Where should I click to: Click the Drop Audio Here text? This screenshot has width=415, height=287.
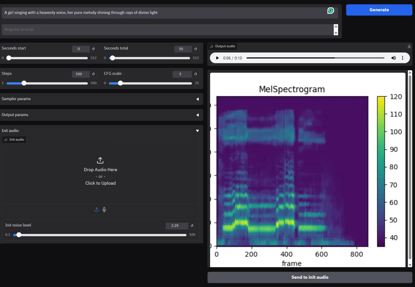tap(100, 170)
